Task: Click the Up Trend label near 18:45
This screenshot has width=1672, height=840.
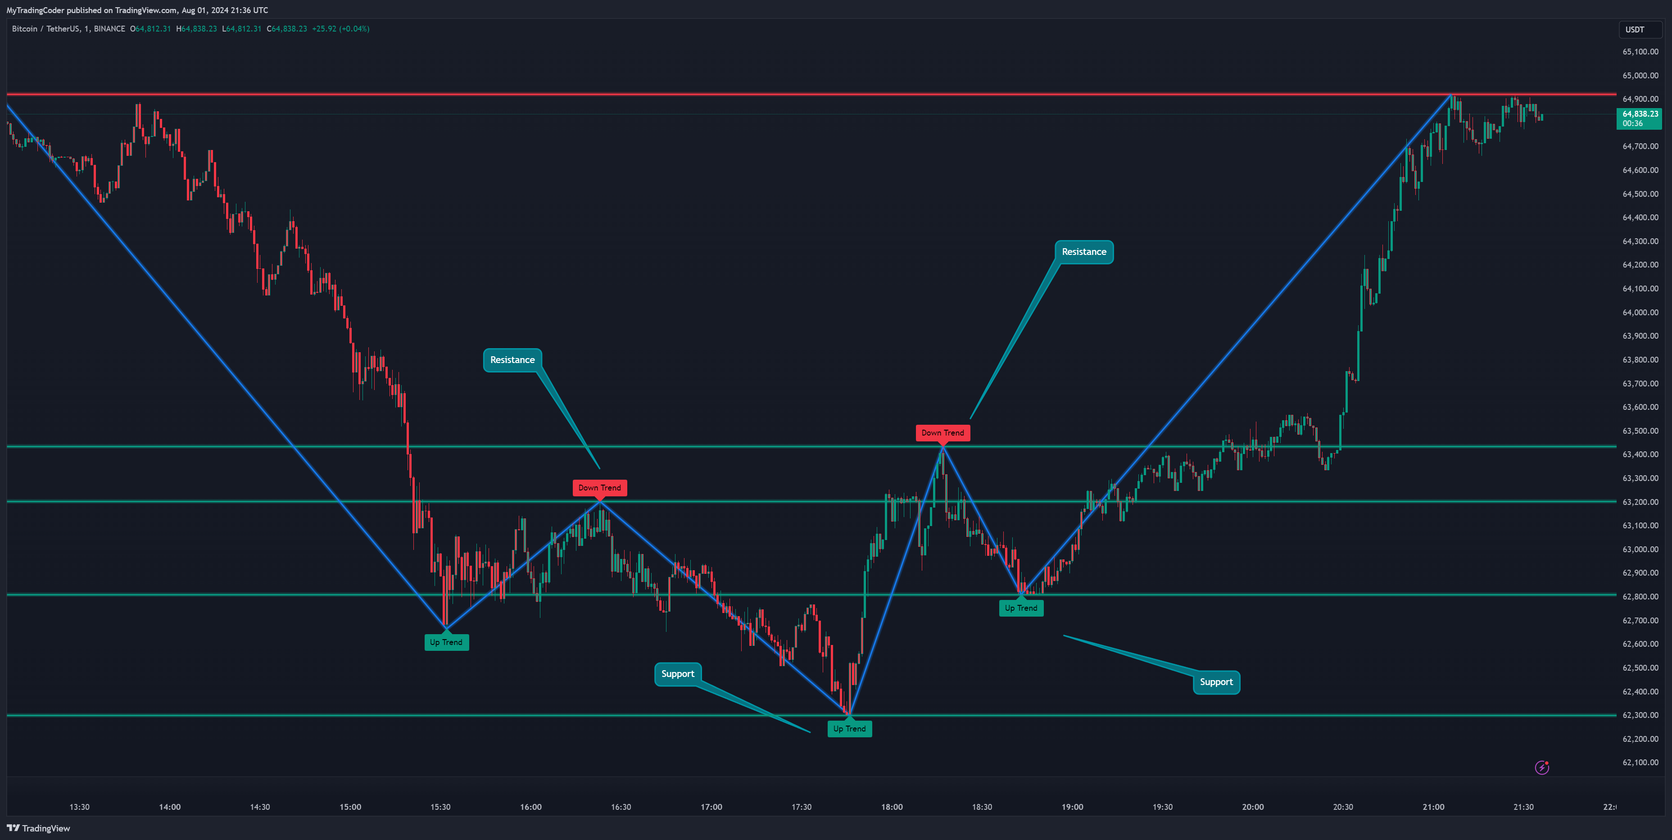Action: tap(1021, 608)
